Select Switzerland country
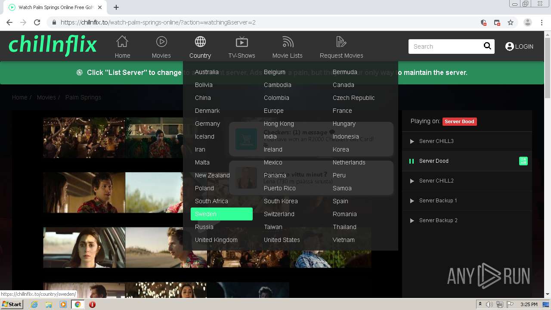Image resolution: width=551 pixels, height=310 pixels. click(279, 214)
